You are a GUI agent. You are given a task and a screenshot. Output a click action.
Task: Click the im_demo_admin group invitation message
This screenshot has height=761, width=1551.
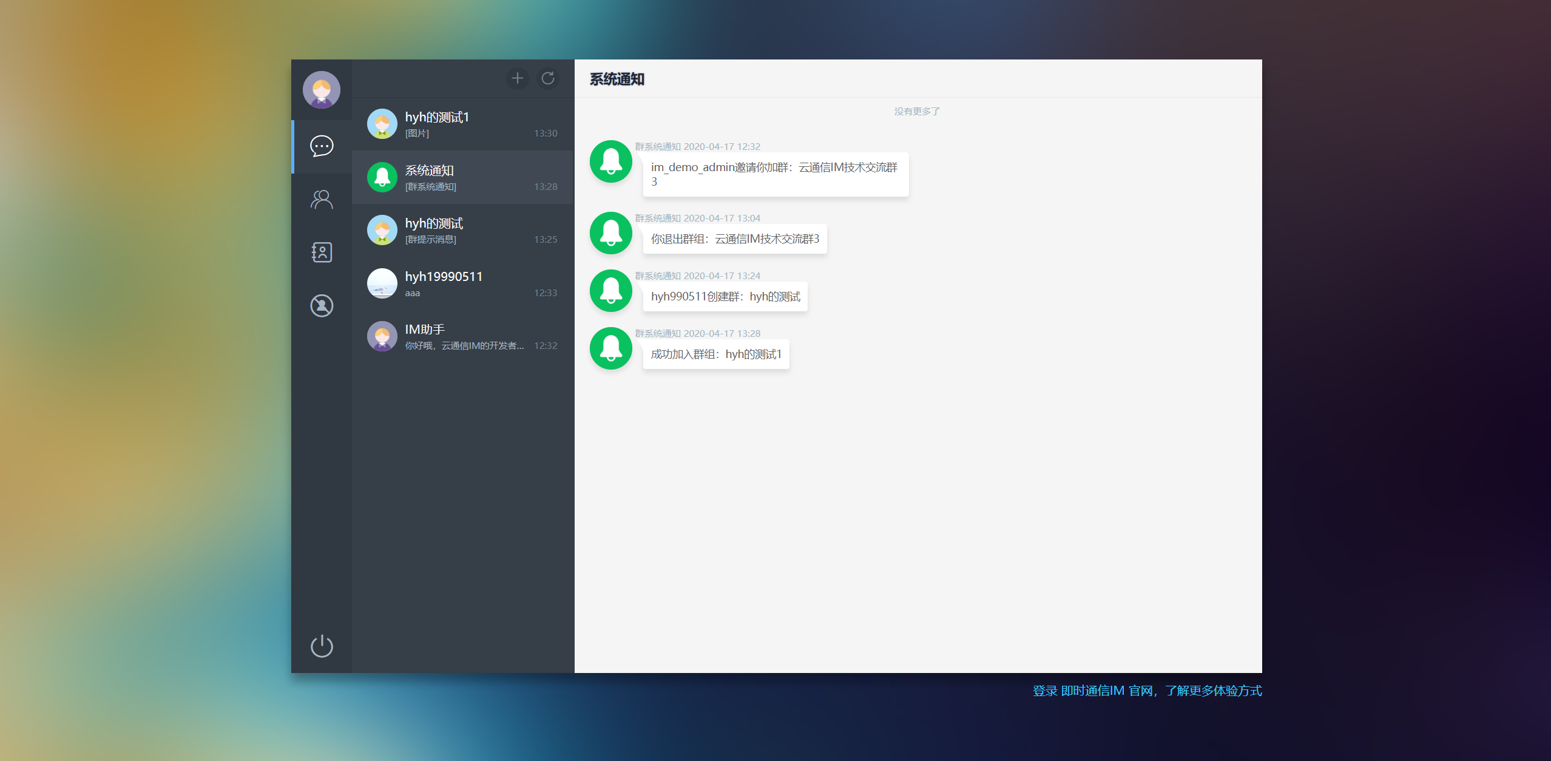pyautogui.click(x=775, y=174)
